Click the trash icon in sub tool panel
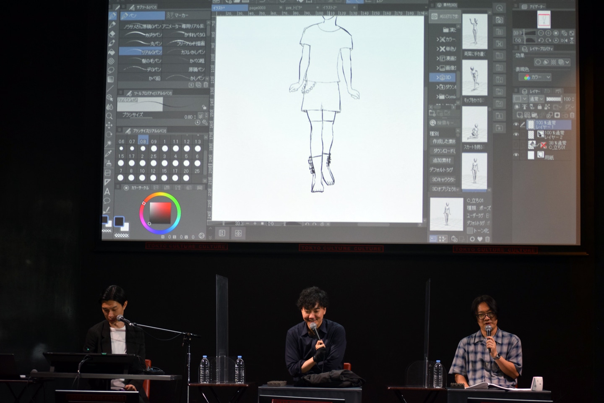This screenshot has width=604, height=403. (x=206, y=85)
